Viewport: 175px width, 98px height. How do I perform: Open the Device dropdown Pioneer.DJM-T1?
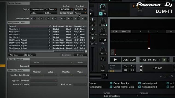coord(44,9)
